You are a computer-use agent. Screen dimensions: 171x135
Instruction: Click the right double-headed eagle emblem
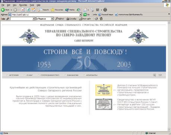pos(139,36)
